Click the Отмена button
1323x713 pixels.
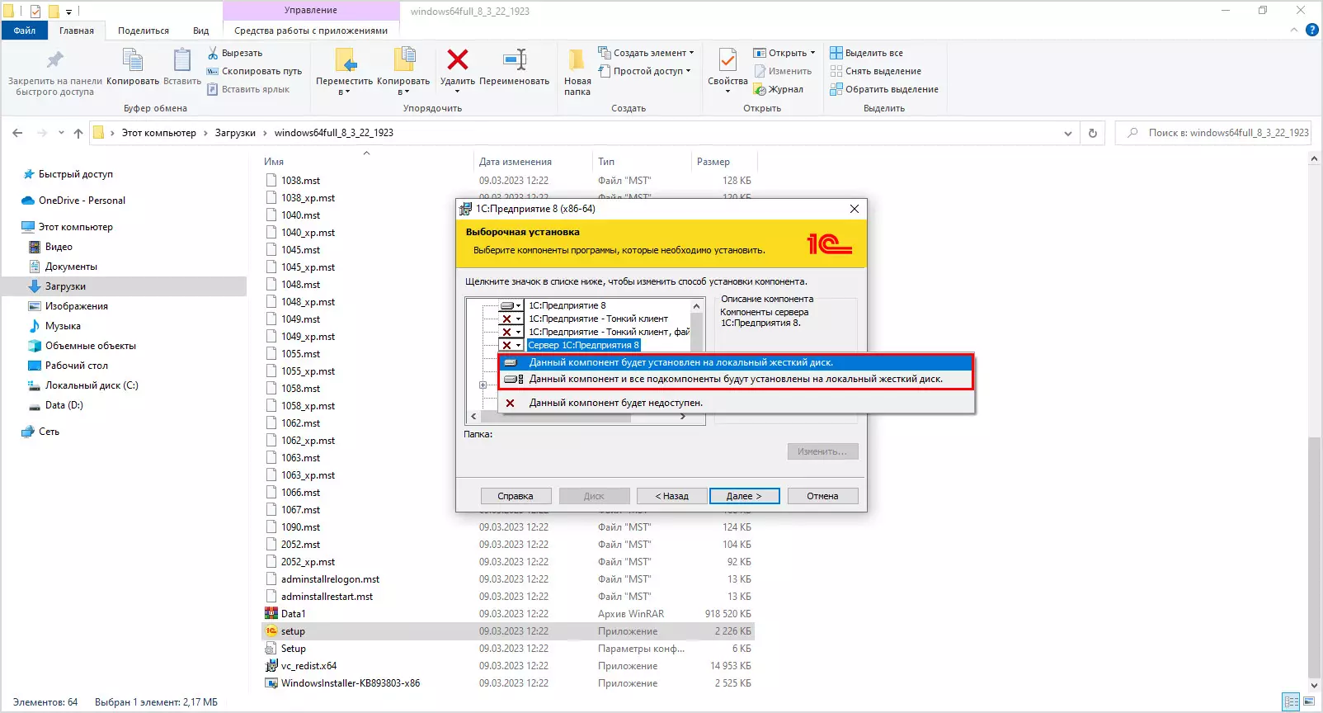pyautogui.click(x=822, y=496)
